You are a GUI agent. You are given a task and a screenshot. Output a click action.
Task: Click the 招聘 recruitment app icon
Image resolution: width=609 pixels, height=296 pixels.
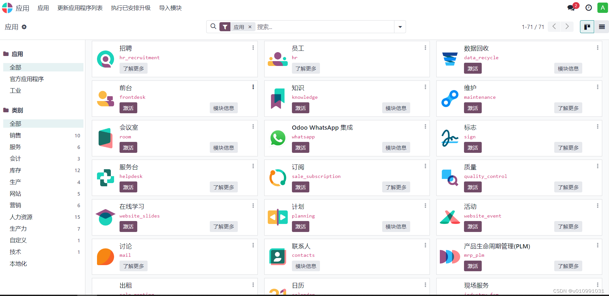coord(105,59)
